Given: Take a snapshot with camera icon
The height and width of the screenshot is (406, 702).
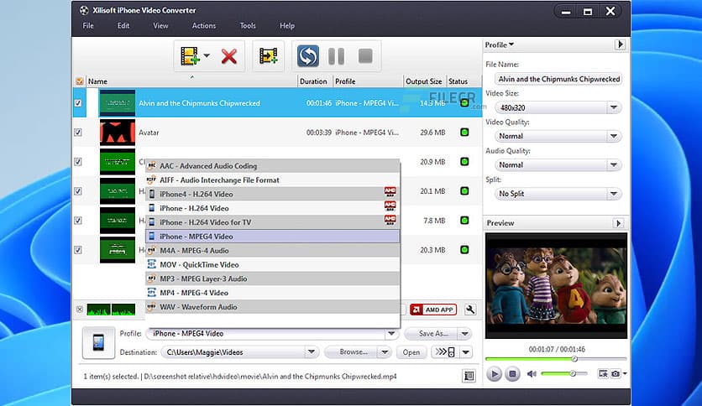Looking at the screenshot, I should [x=616, y=373].
